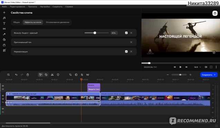Toggle the lower icon of the bottom audio track

(3, 112)
